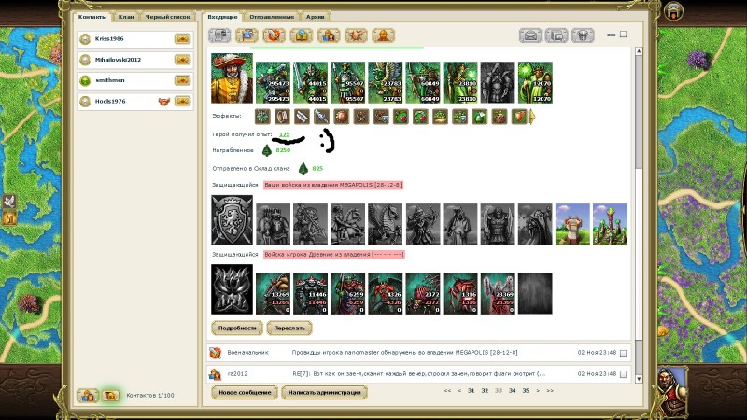Switch to the Контакты tab
Screen dimensions: 747x420
(x=92, y=17)
